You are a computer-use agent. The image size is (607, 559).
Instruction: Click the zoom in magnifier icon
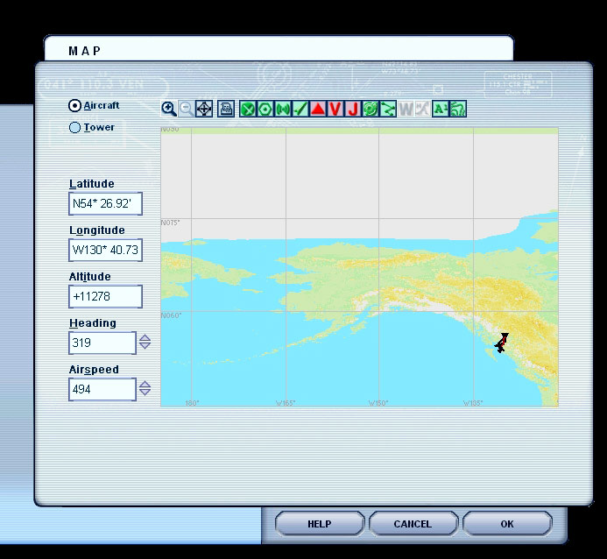pyautogui.click(x=169, y=109)
